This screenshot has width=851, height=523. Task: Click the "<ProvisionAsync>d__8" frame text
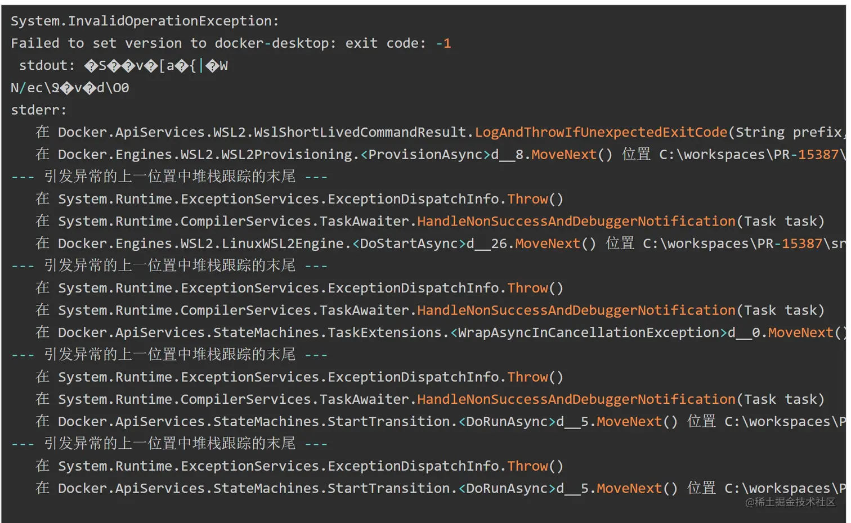(442, 154)
